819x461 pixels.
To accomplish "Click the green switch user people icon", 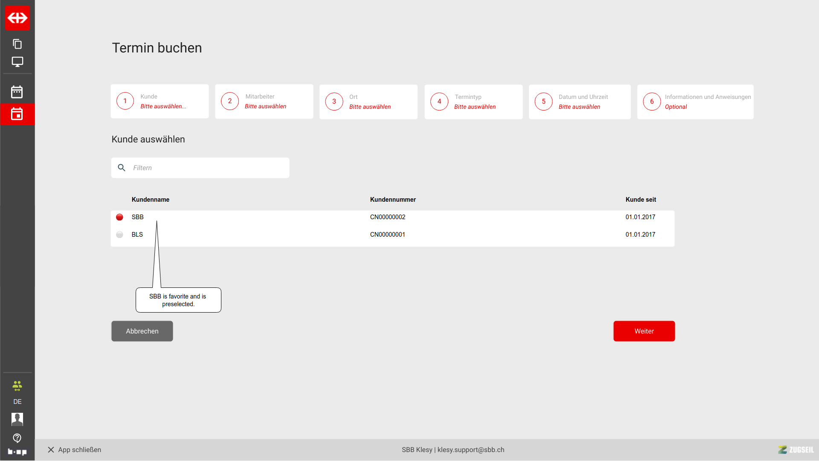I will coord(17,386).
